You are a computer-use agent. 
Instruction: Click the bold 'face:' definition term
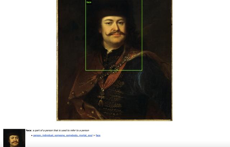click(29, 130)
